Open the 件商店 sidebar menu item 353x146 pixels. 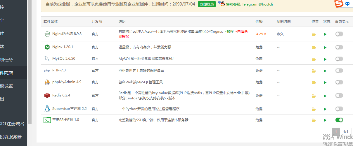(13, 73)
